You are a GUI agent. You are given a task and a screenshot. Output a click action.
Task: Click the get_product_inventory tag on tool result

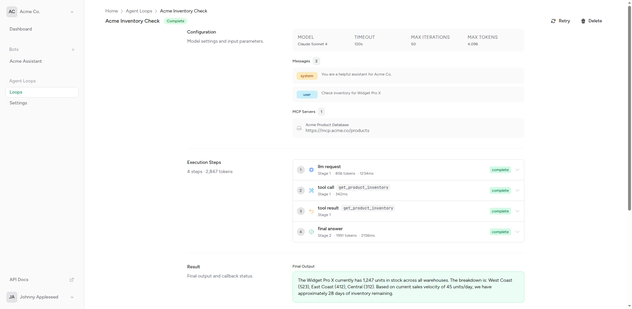pyautogui.click(x=368, y=208)
